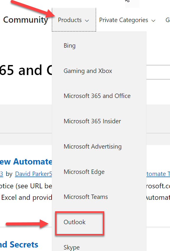This screenshot has width=170, height=251.
Task: Click the chevron beside Products
Action: [87, 21]
